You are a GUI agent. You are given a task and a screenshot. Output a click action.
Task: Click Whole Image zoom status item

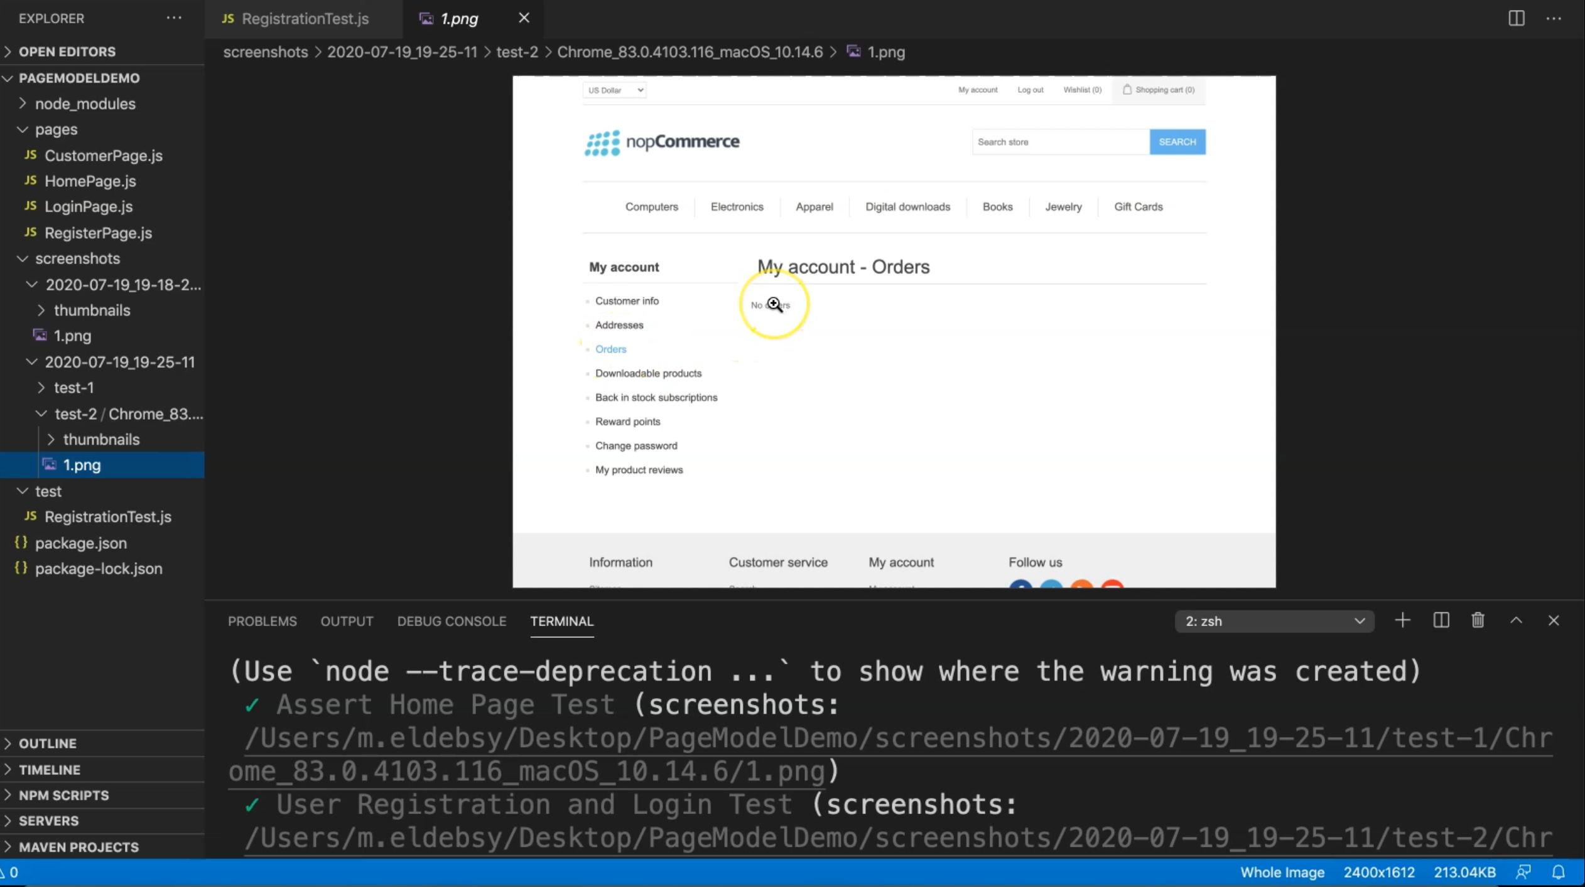(x=1282, y=872)
